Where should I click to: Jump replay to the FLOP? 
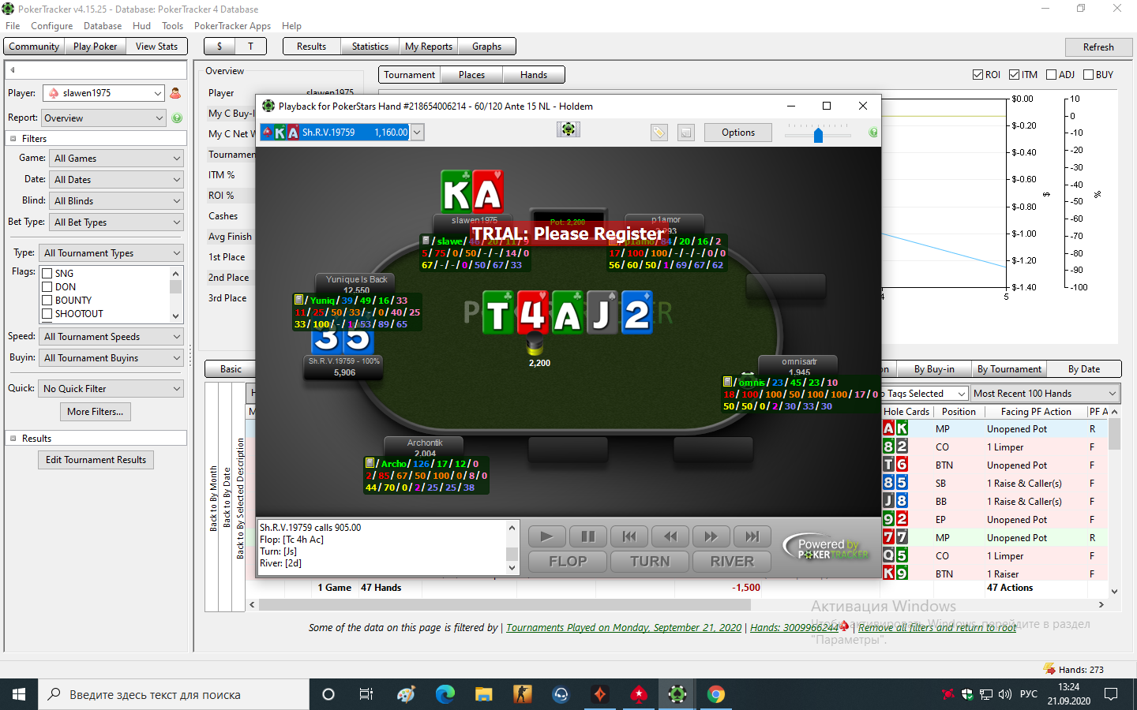(568, 562)
